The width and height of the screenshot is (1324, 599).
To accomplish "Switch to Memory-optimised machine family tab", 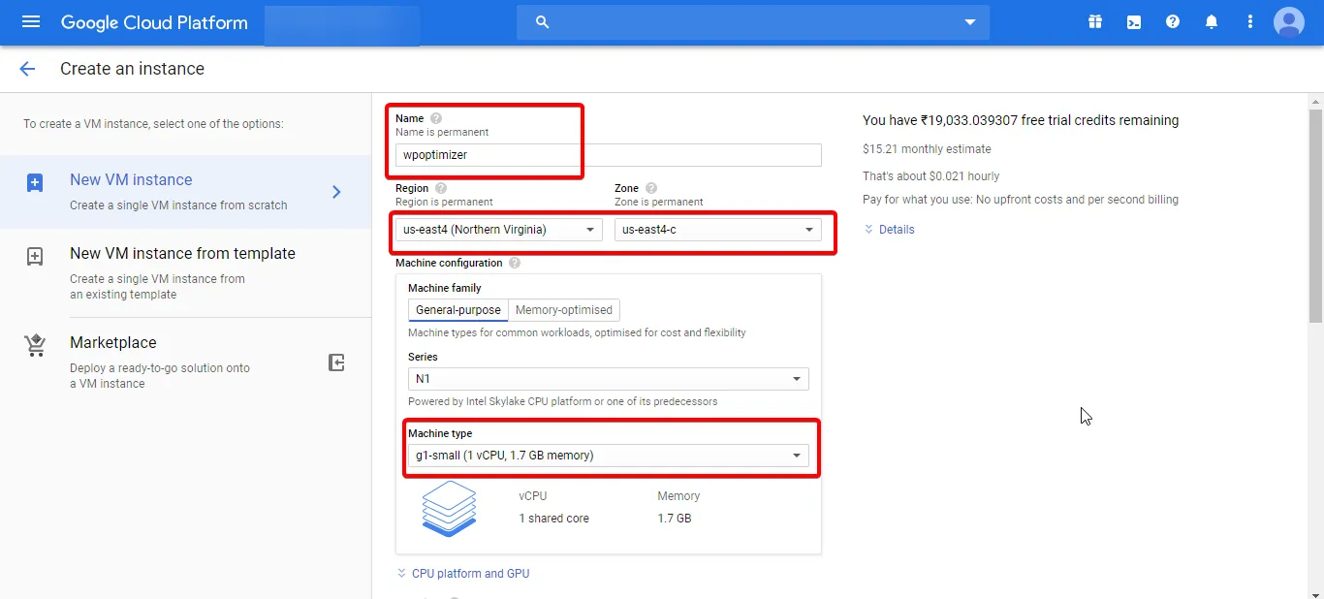I will (564, 310).
